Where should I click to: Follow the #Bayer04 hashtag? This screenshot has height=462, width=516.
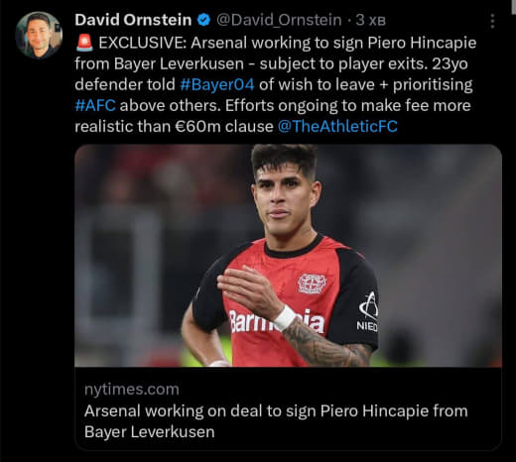click(217, 84)
